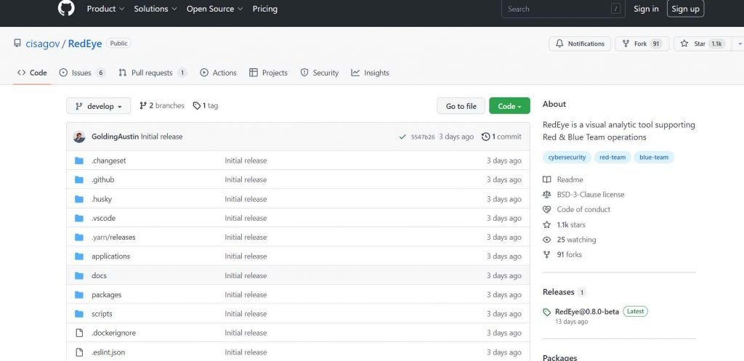Click the Go to file button
Image resolution: width=744 pixels, height=361 pixels.
coord(461,106)
